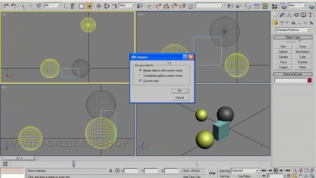Screen dimensions: 316x178
Task: Toggle the Percent Snap icon
Action: 174,6
